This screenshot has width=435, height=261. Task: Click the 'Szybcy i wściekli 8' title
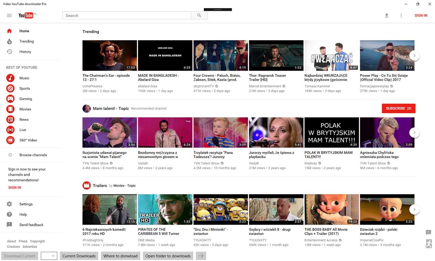(270, 232)
